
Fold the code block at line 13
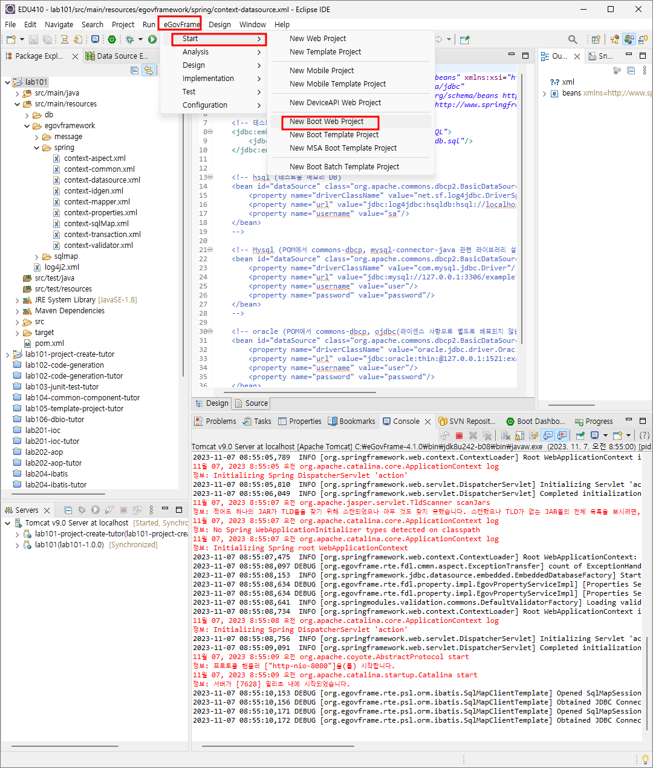pyautogui.click(x=210, y=177)
